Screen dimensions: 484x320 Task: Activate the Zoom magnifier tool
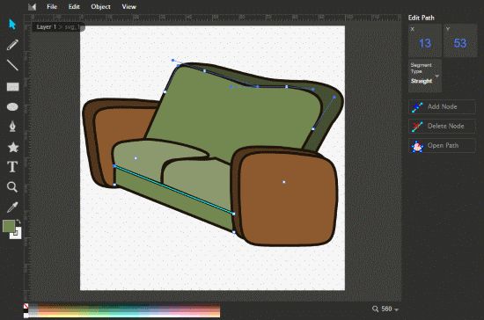point(12,187)
